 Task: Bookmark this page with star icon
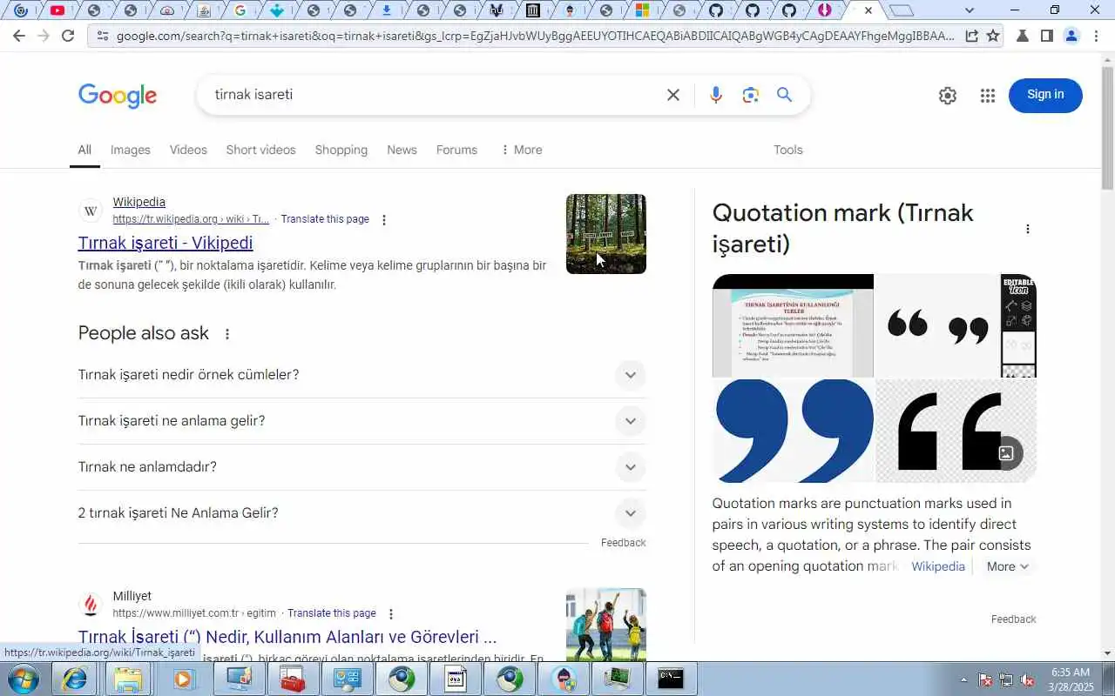tap(993, 36)
